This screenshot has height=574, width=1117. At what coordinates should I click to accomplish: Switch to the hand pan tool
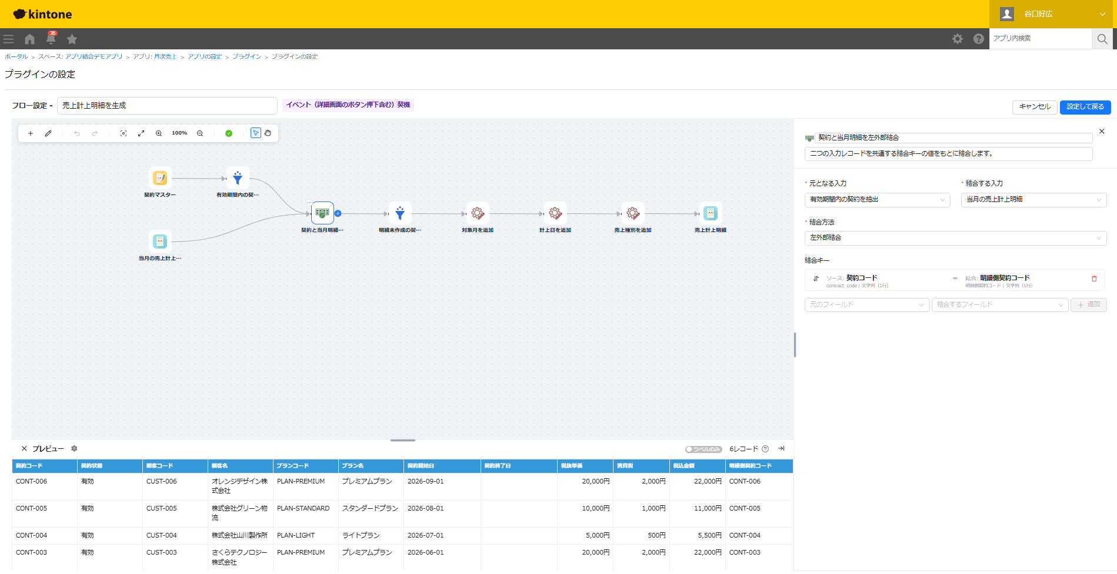268,133
